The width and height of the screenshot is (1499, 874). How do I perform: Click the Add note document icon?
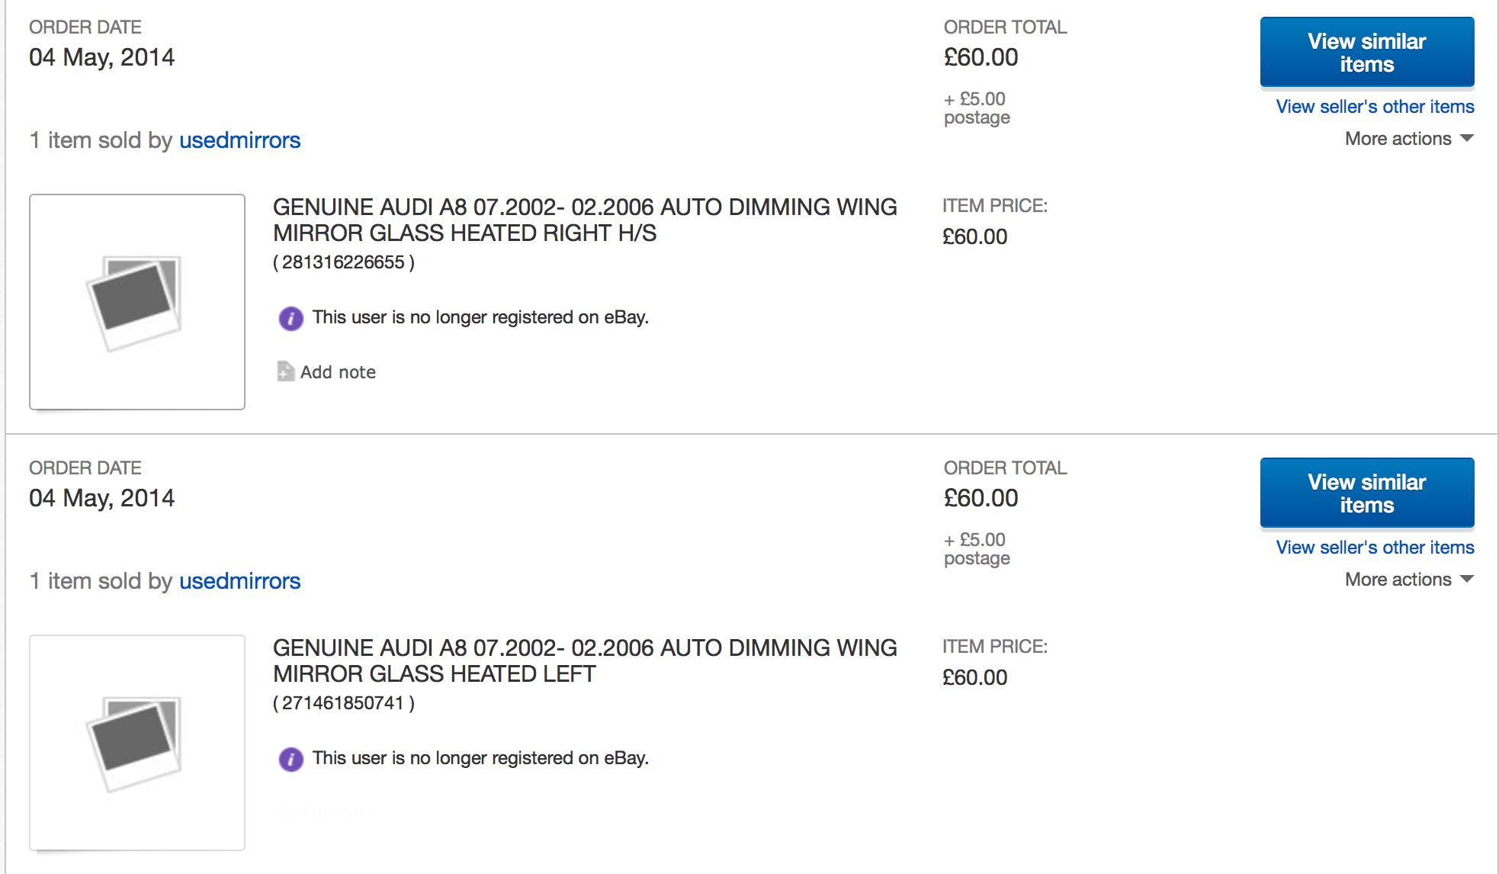(x=285, y=371)
